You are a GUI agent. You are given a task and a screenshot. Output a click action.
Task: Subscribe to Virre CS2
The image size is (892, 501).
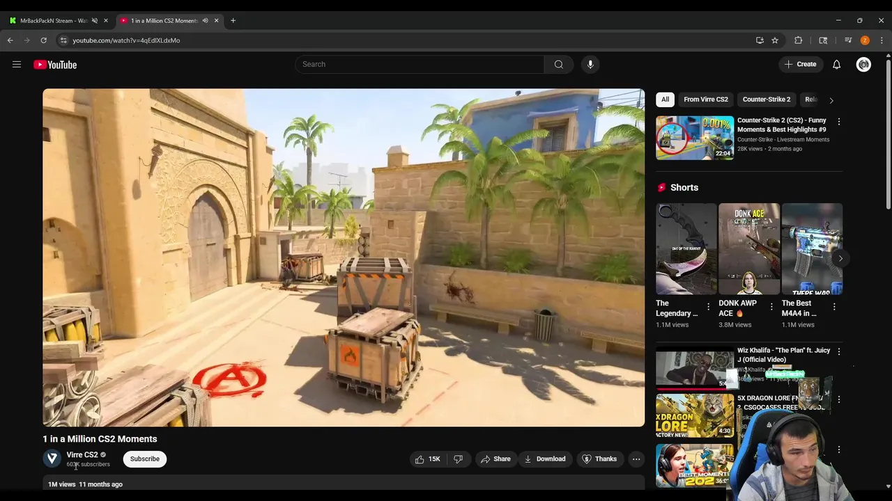coord(145,459)
